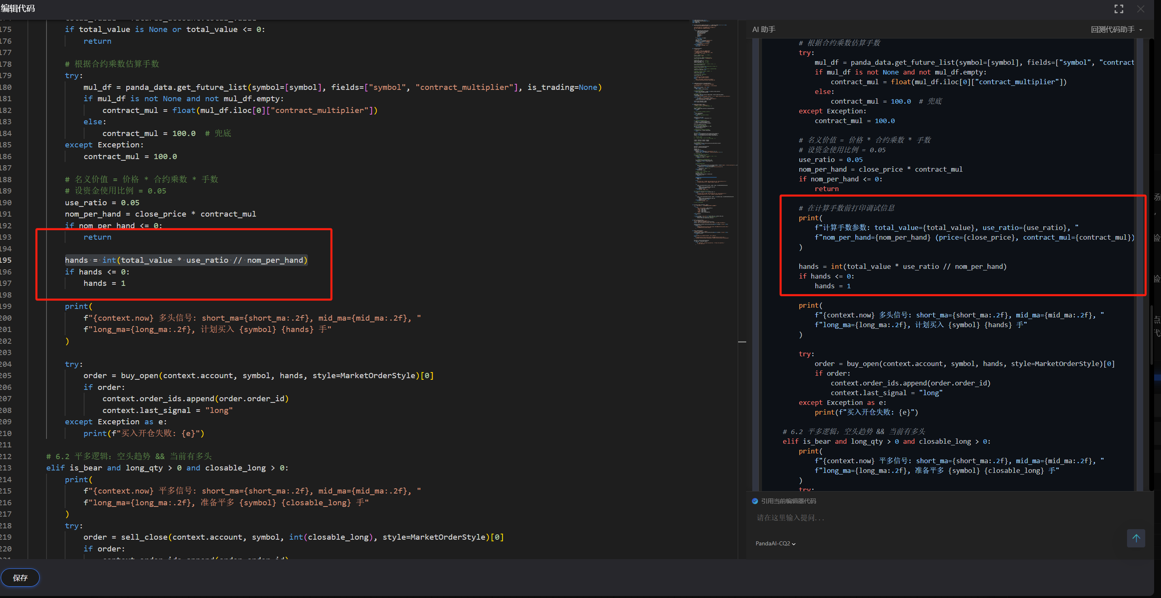Send the question with the arrow button
The image size is (1161, 598).
(1136, 538)
